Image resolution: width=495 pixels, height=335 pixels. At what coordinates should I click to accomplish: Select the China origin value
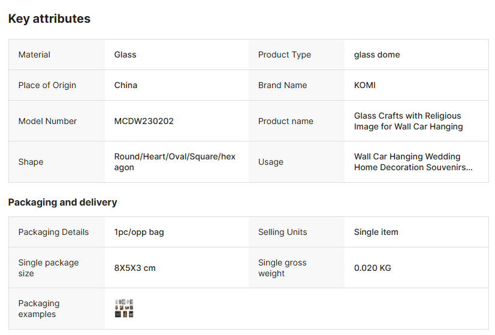126,85
